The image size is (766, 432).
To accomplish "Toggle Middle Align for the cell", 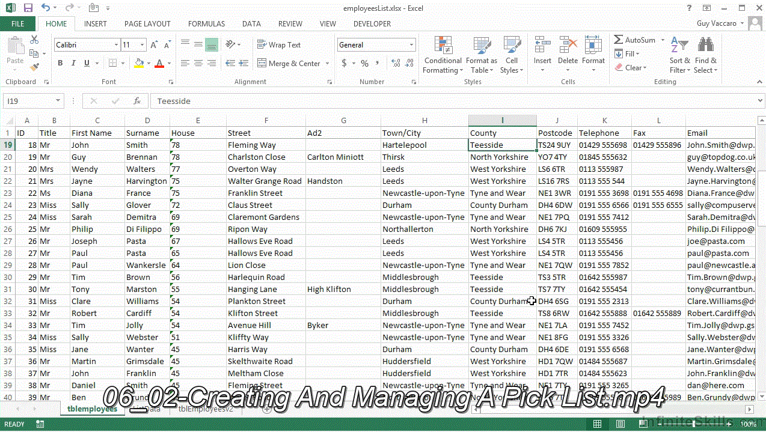I will click(x=198, y=44).
